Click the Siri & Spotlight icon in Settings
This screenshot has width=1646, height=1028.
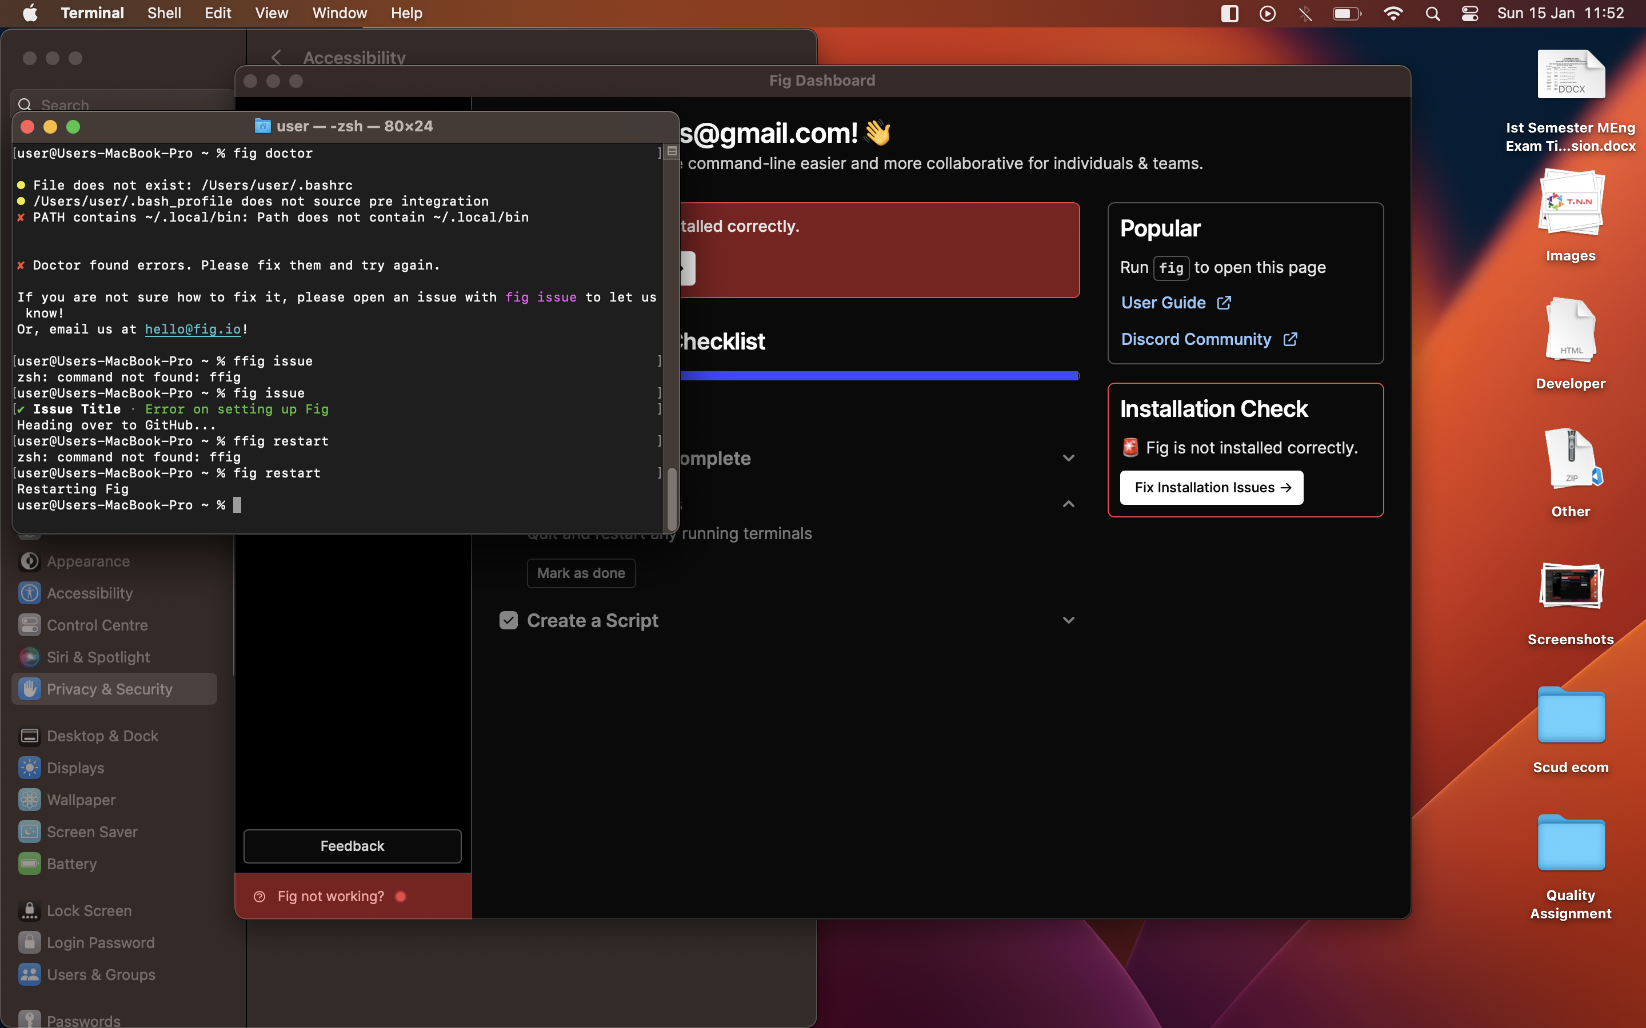[x=29, y=657]
